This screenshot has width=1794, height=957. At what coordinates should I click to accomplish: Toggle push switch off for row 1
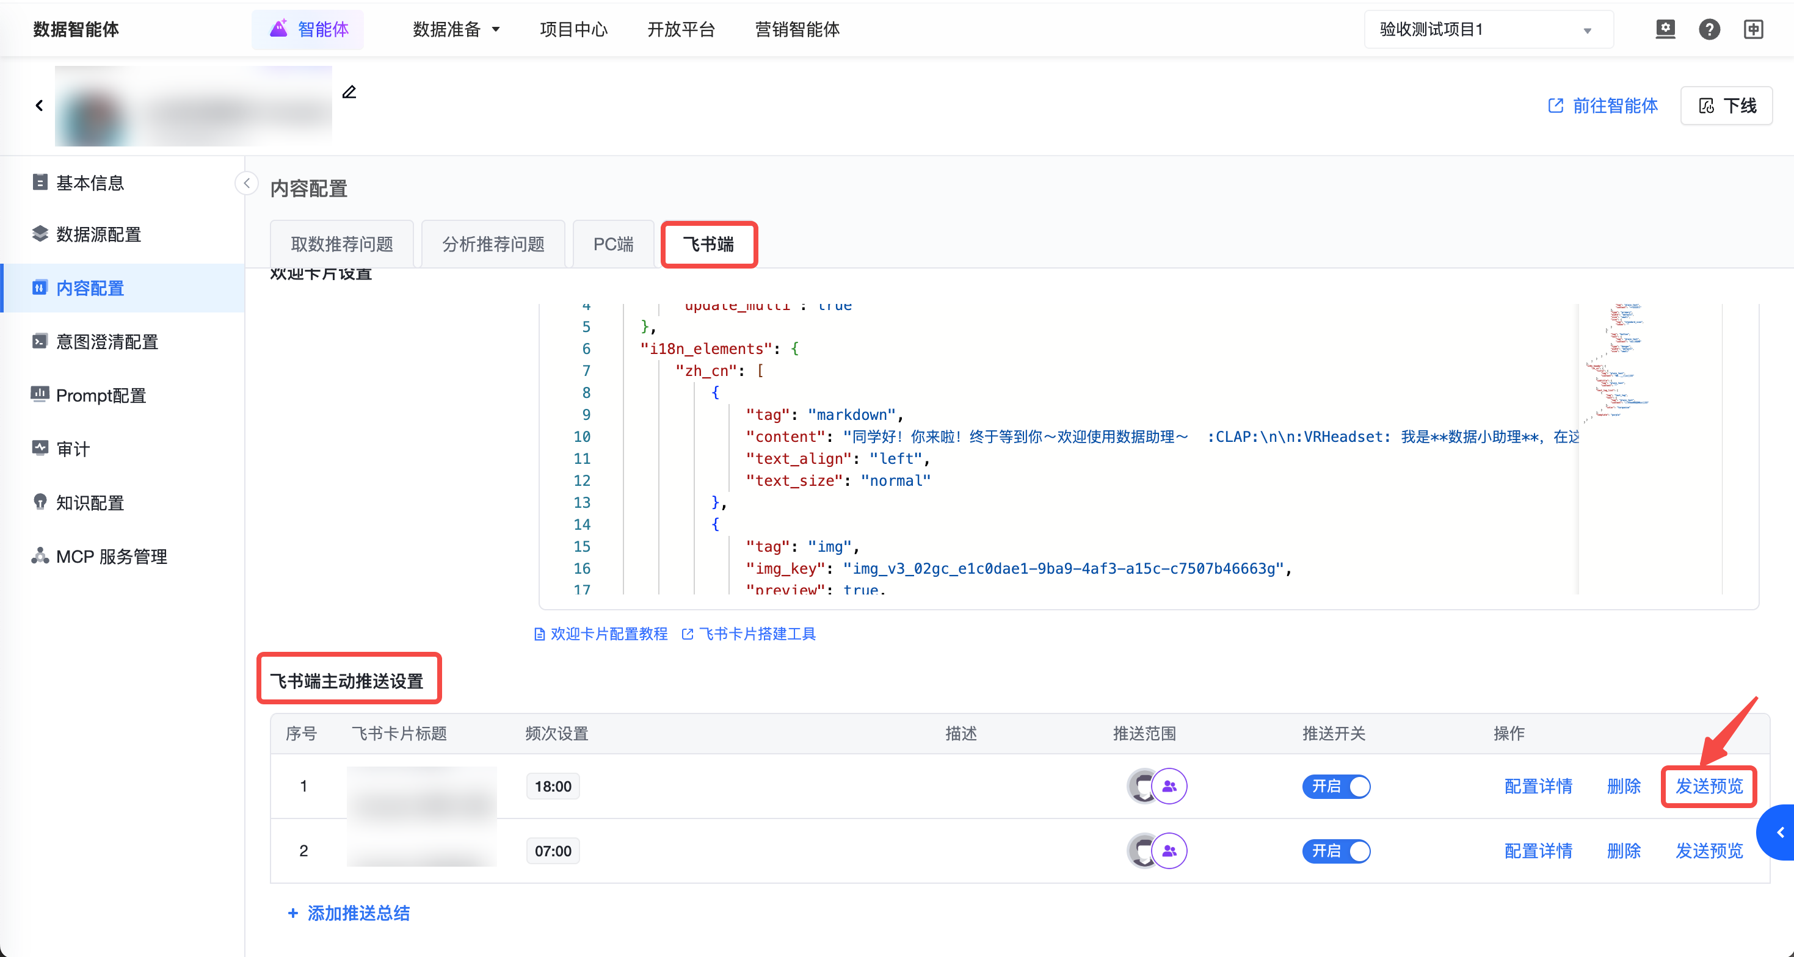(1336, 785)
